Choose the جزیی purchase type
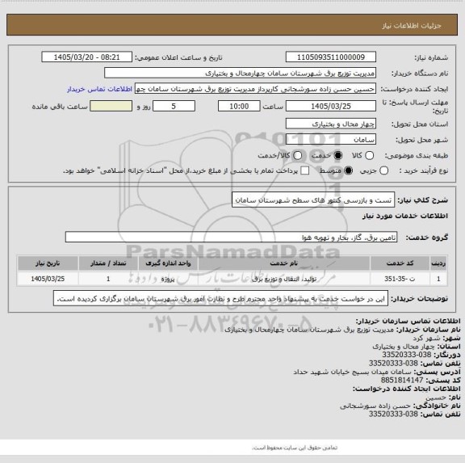This screenshot has width=465, height=463. (x=383, y=170)
